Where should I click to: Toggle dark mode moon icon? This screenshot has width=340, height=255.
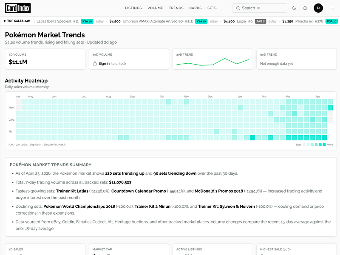pos(294,8)
